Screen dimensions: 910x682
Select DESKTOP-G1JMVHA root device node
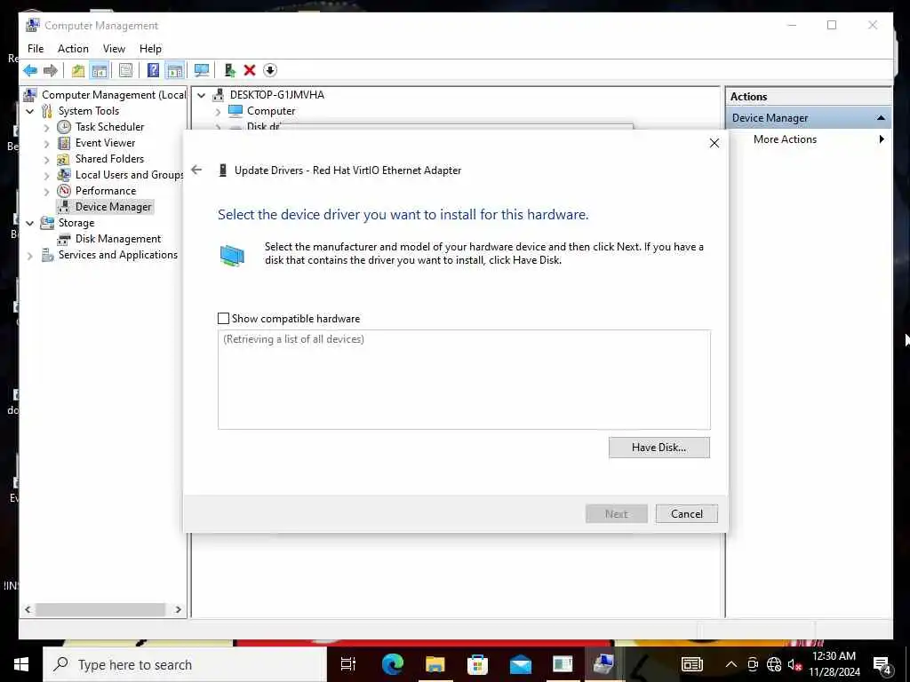tap(277, 95)
